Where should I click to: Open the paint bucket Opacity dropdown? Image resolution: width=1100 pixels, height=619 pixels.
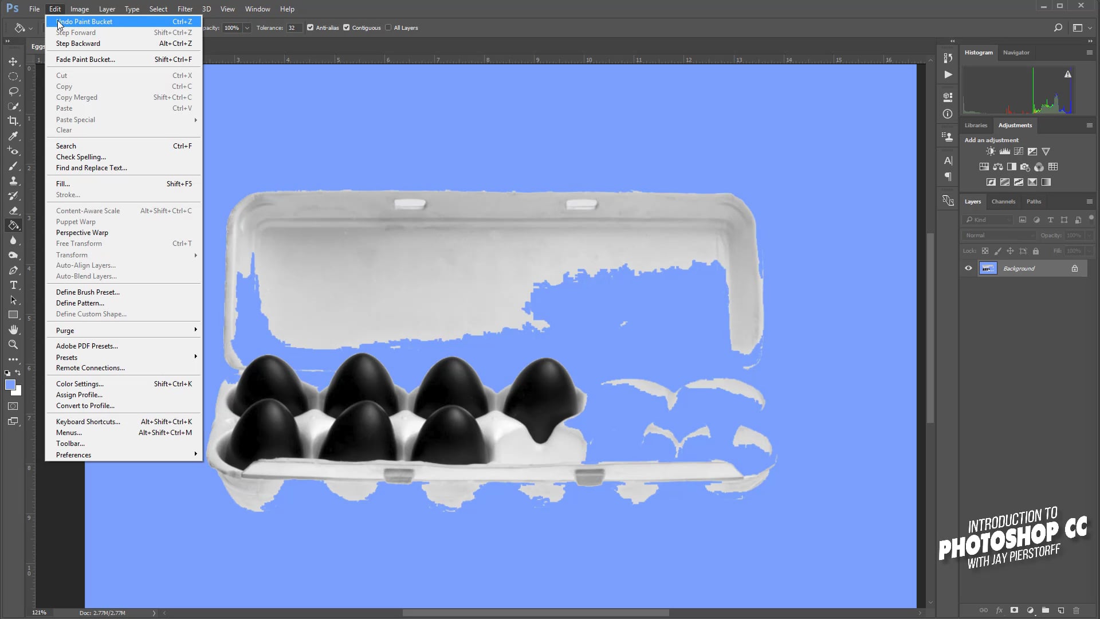point(246,28)
